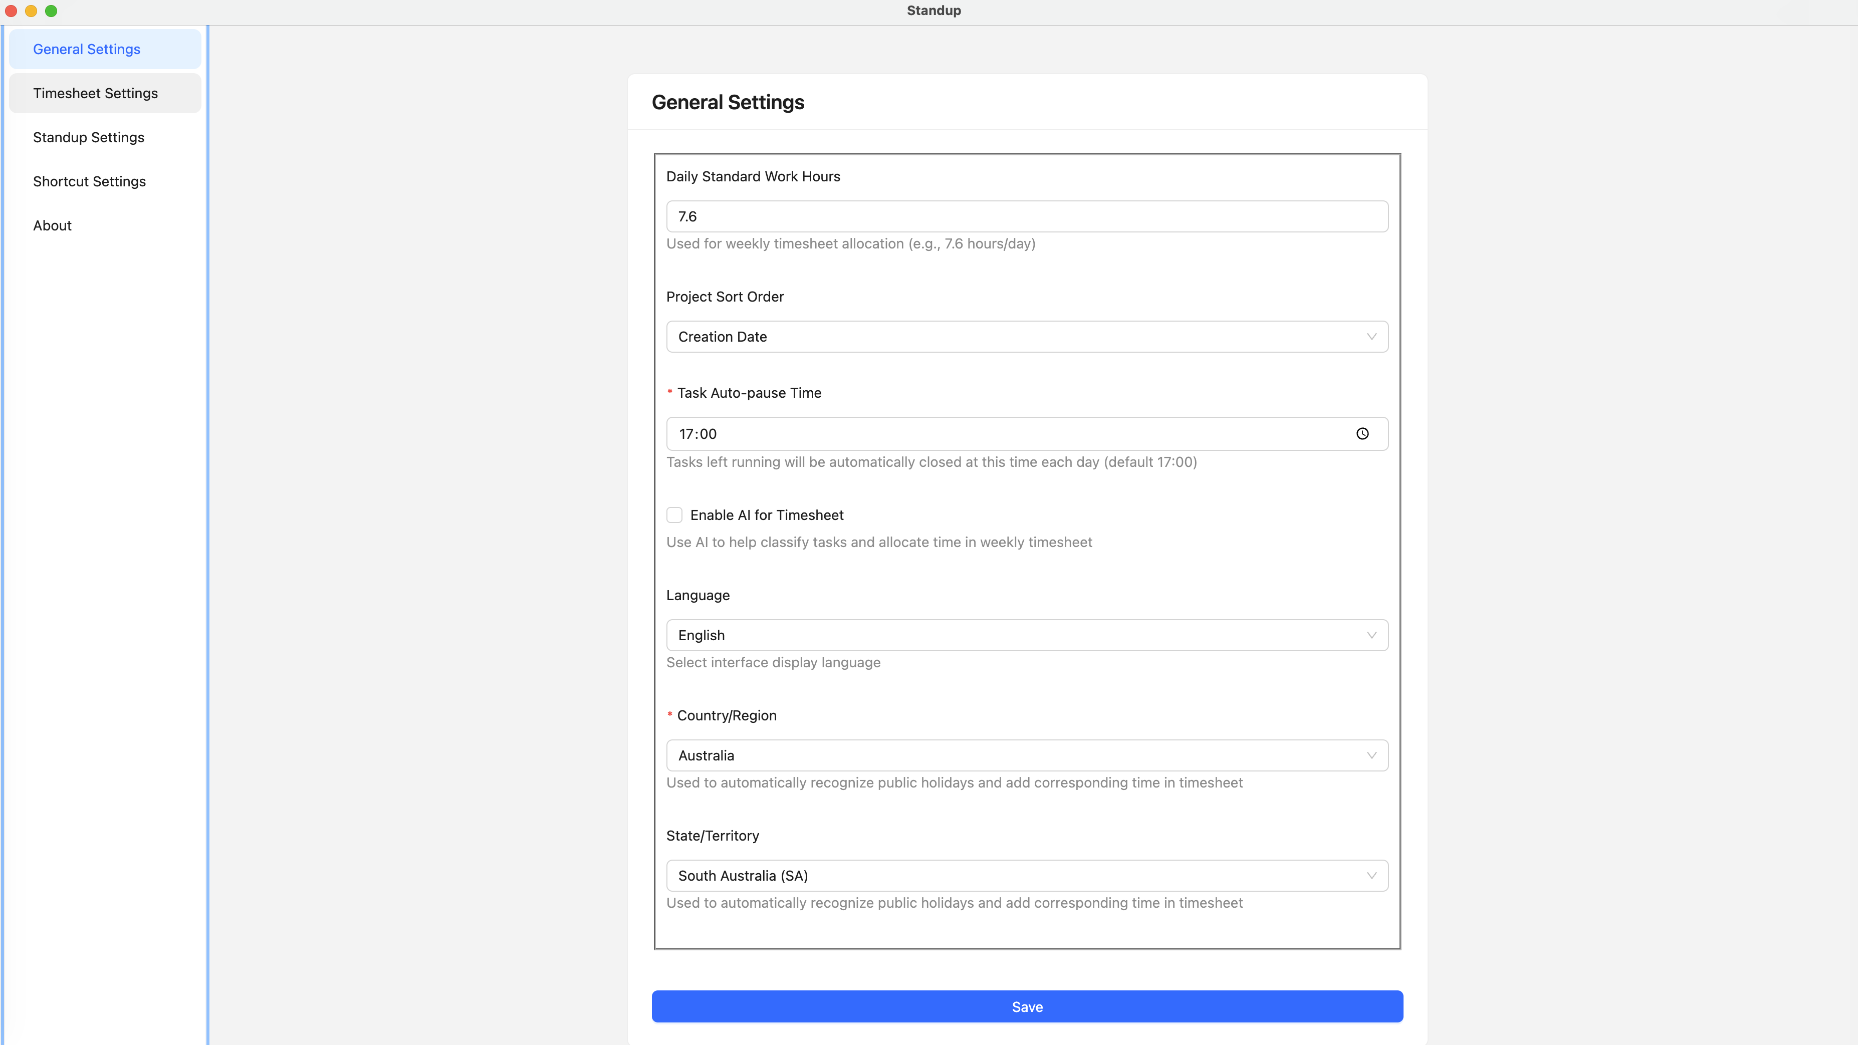
Task: Click the Task Auto-pause Time 17:00 field
Action: 1010,433
